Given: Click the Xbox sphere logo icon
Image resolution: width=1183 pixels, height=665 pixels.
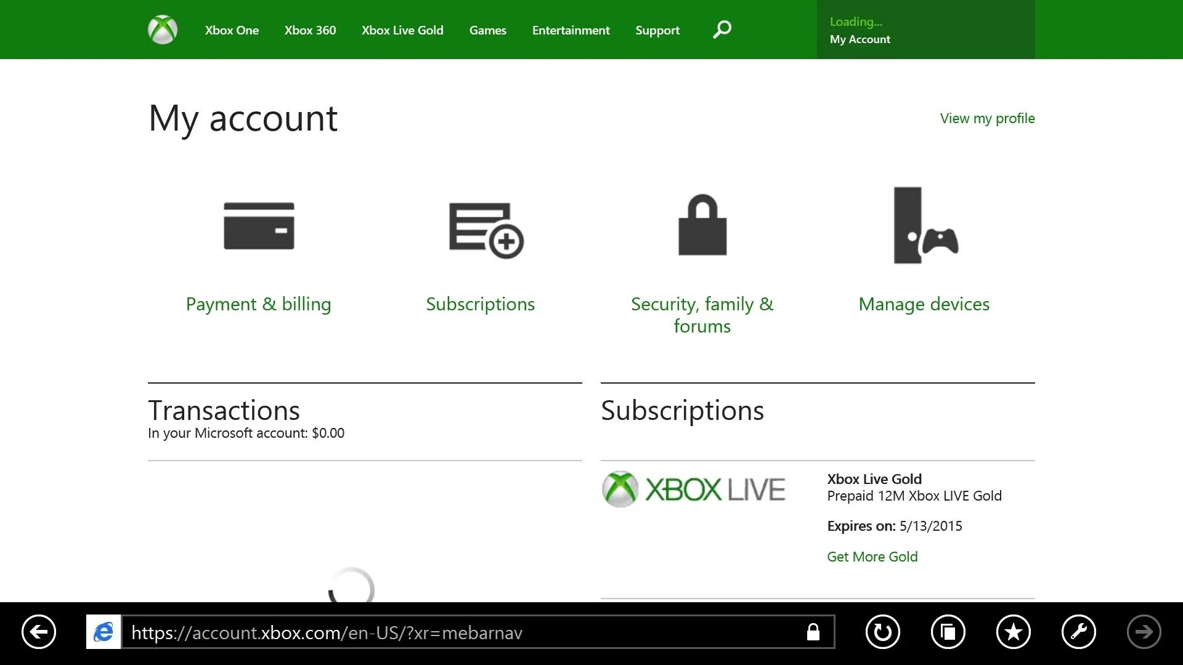Looking at the screenshot, I should (163, 30).
